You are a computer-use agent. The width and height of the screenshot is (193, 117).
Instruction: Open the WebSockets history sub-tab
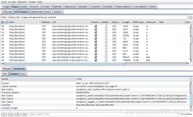pyautogui.click(x=40, y=12)
